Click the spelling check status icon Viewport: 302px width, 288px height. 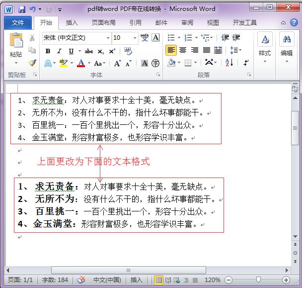[x=81, y=280]
